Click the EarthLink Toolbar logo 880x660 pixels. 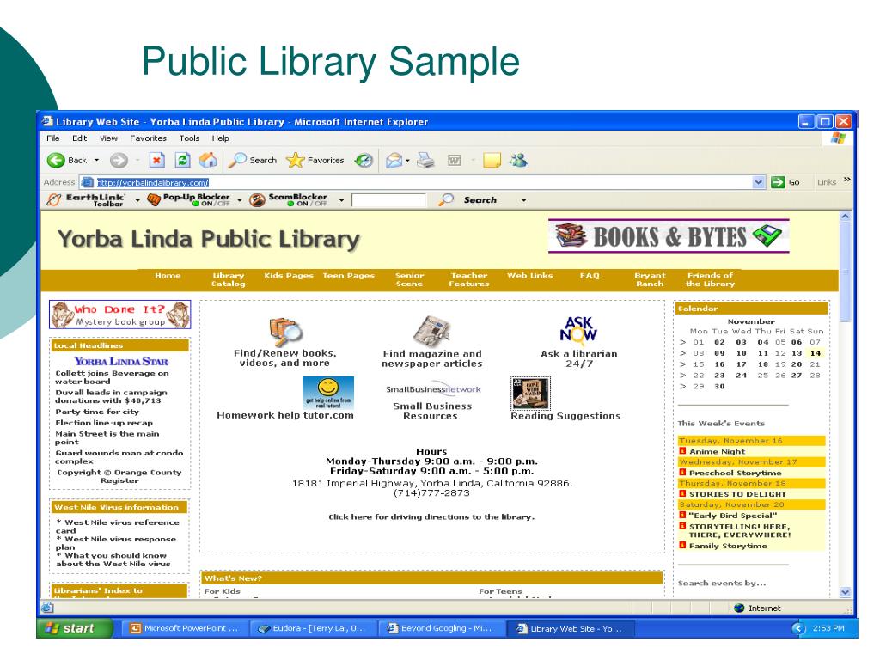[x=87, y=199]
